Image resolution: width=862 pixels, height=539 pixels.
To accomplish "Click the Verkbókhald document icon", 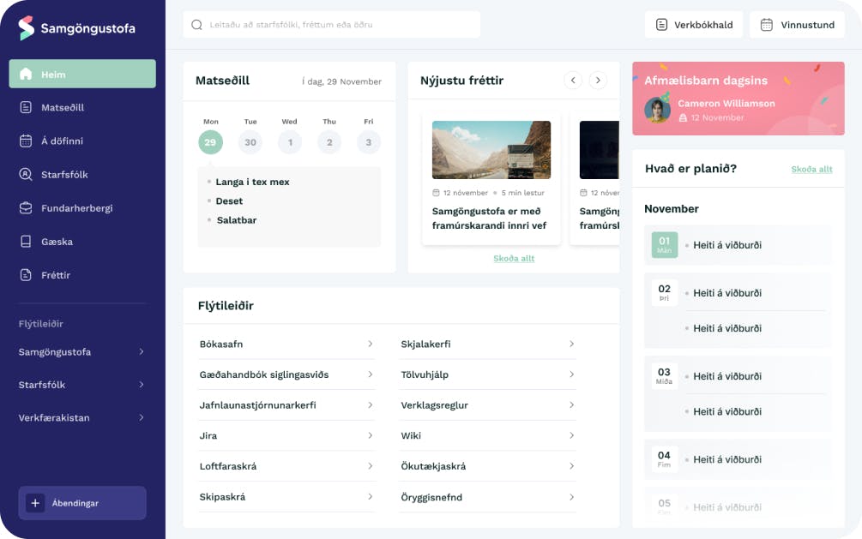I will coord(662,25).
